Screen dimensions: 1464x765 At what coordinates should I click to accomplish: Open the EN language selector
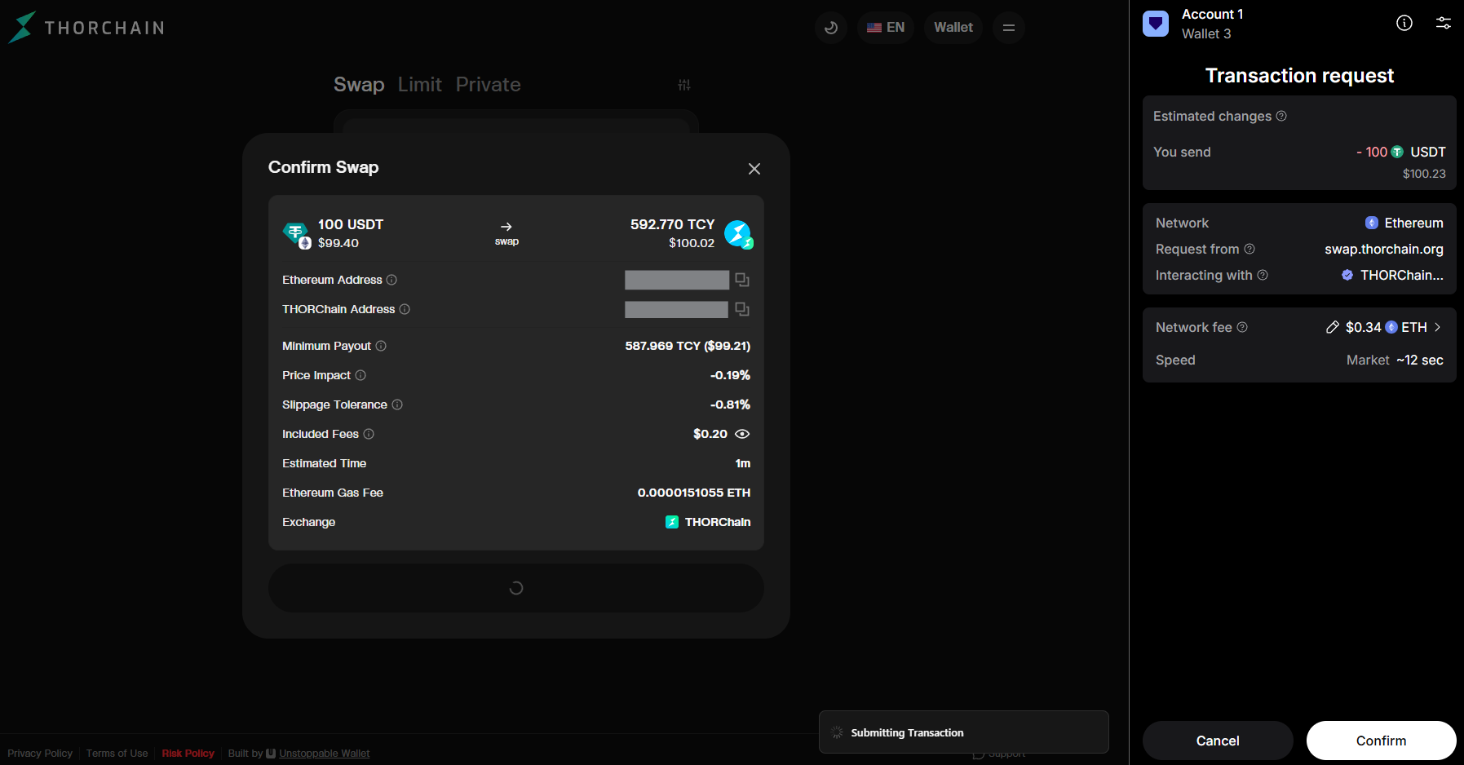[x=886, y=28]
